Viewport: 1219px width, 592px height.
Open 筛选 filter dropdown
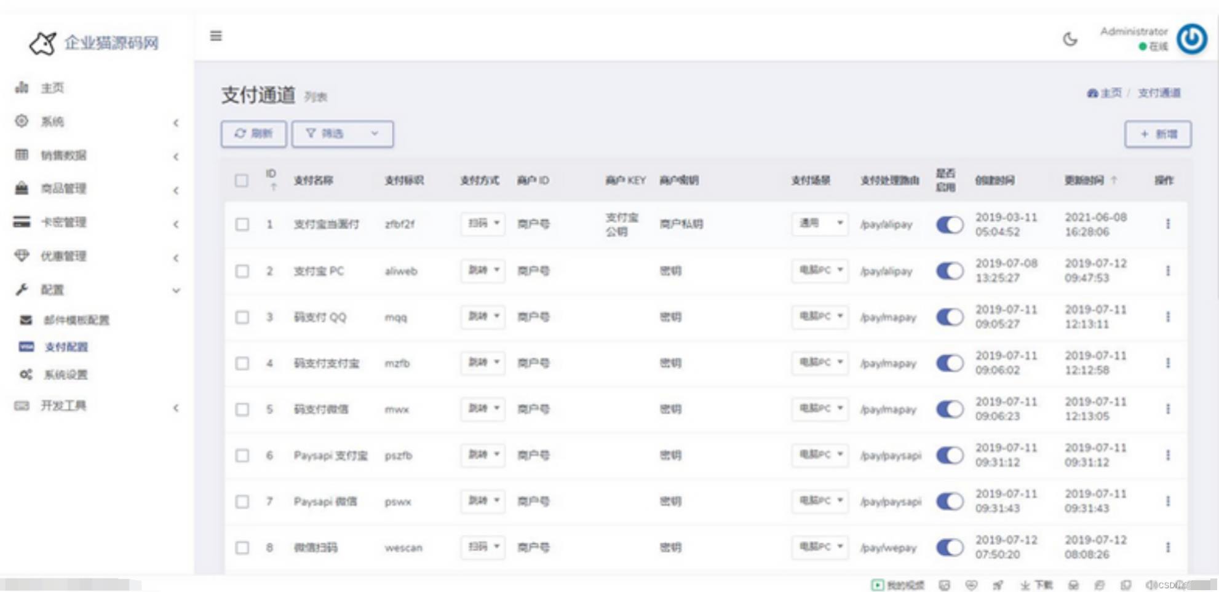tap(343, 133)
